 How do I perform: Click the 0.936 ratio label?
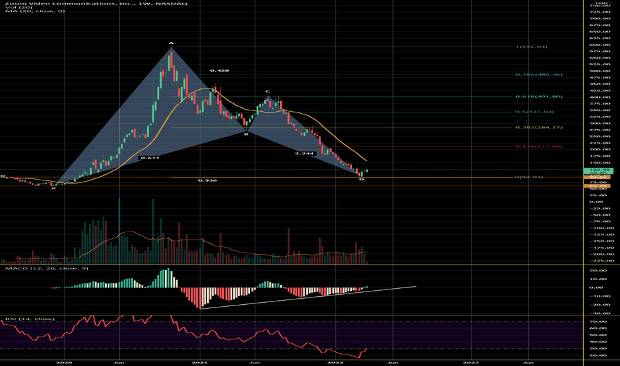(207, 180)
